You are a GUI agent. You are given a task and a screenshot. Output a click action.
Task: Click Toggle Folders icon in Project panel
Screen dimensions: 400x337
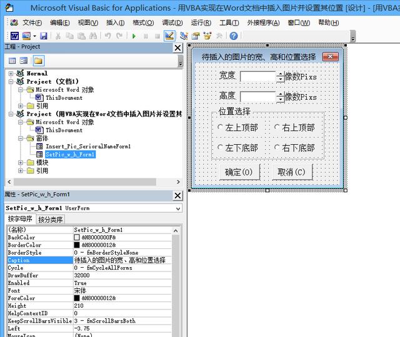point(38,61)
